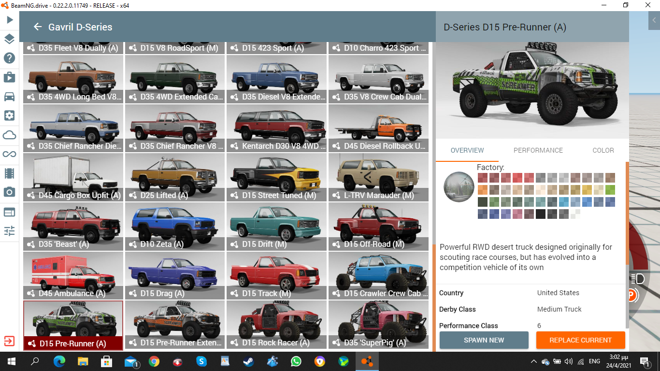Click the REPLACE CURRENT button
Image resolution: width=660 pixels, height=371 pixels.
click(581, 340)
